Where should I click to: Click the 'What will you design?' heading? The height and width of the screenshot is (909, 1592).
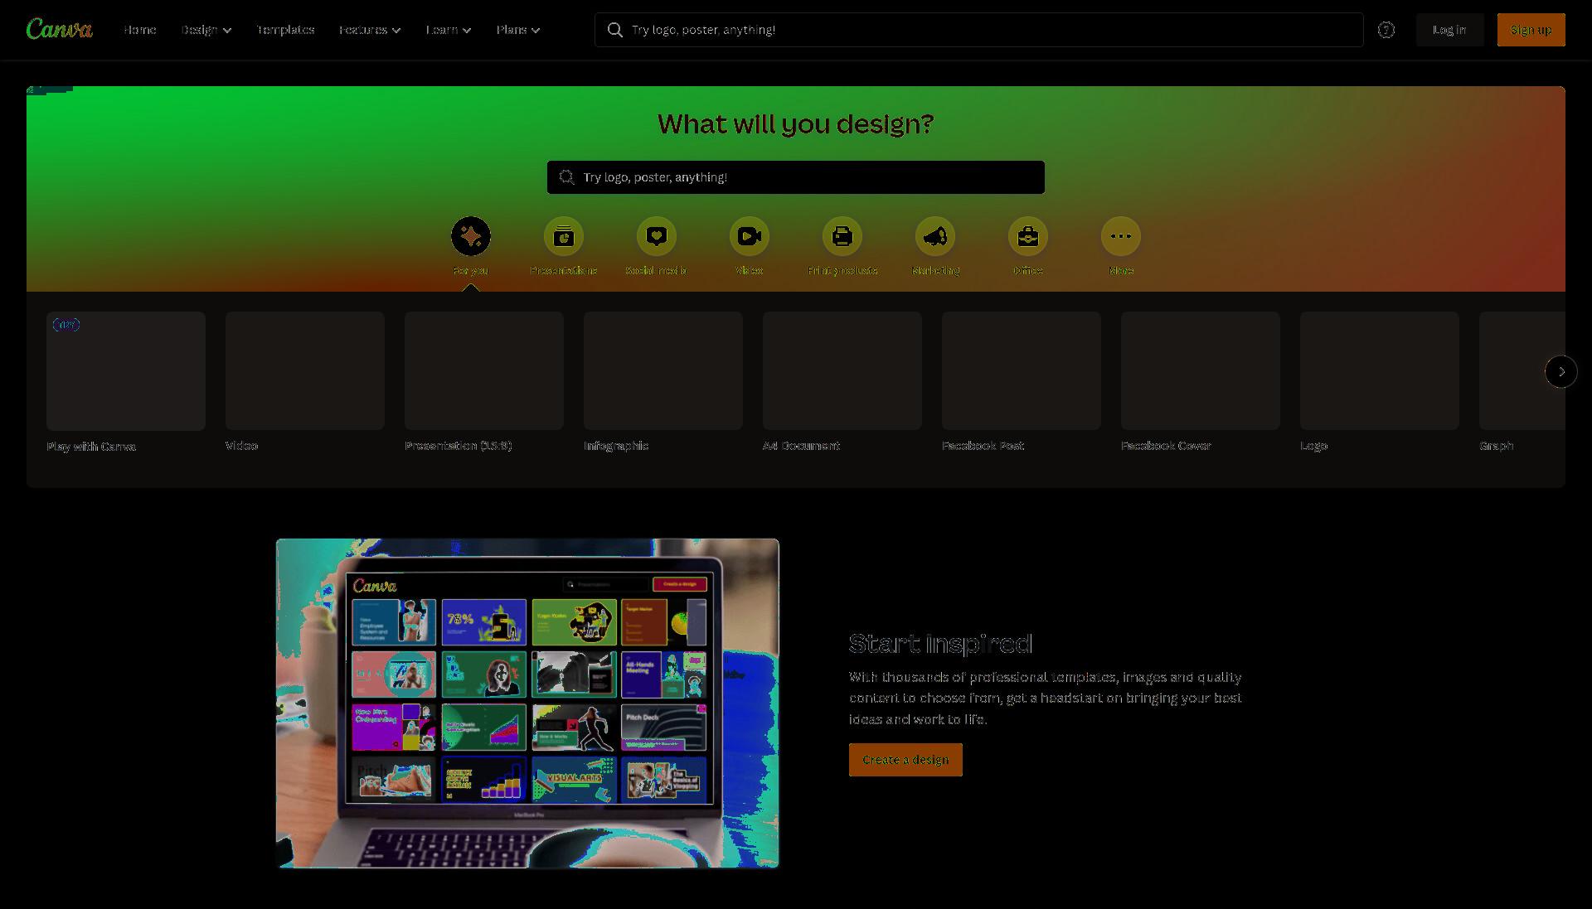click(796, 124)
